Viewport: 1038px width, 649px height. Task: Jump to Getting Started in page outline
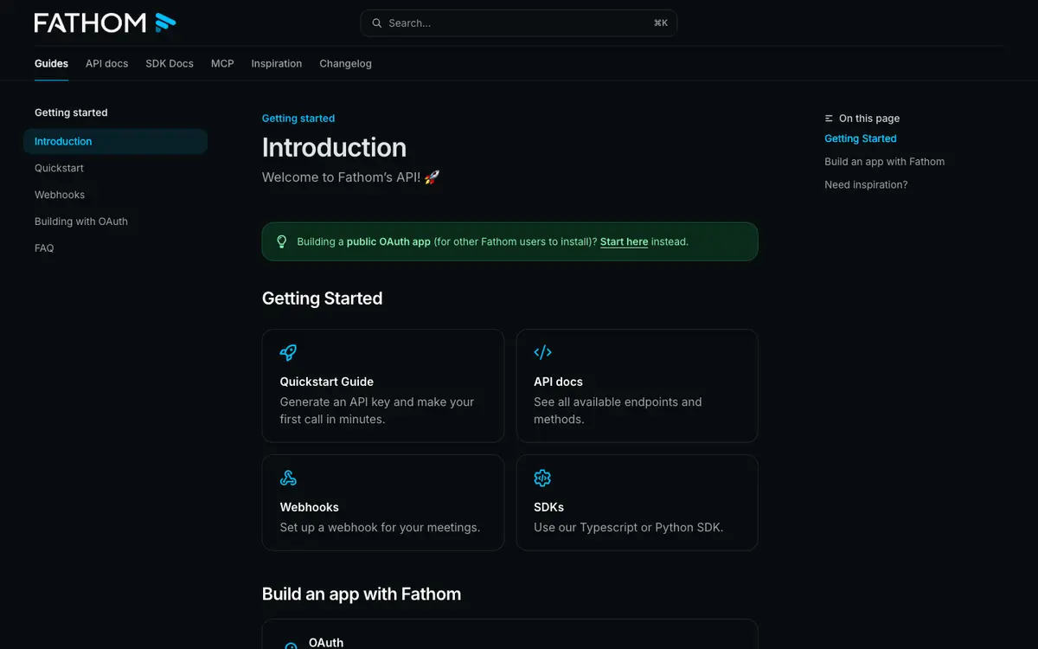click(x=860, y=138)
